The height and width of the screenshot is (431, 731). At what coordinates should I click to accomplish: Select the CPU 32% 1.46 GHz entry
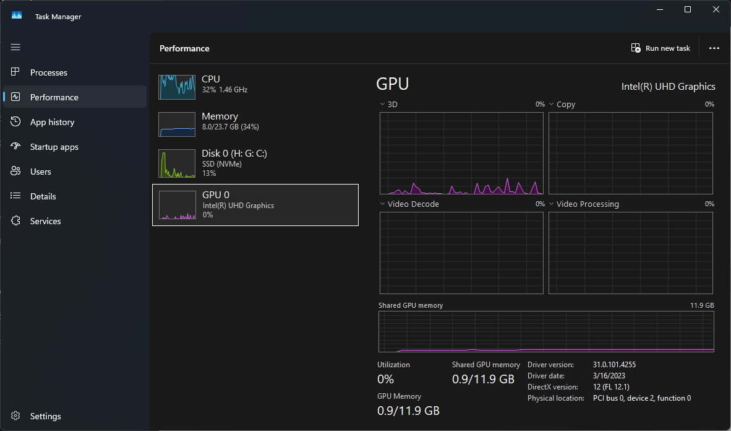[x=255, y=87]
